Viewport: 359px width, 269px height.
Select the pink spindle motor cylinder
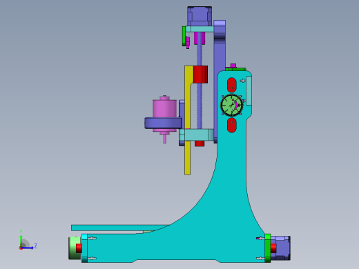coord(164,107)
